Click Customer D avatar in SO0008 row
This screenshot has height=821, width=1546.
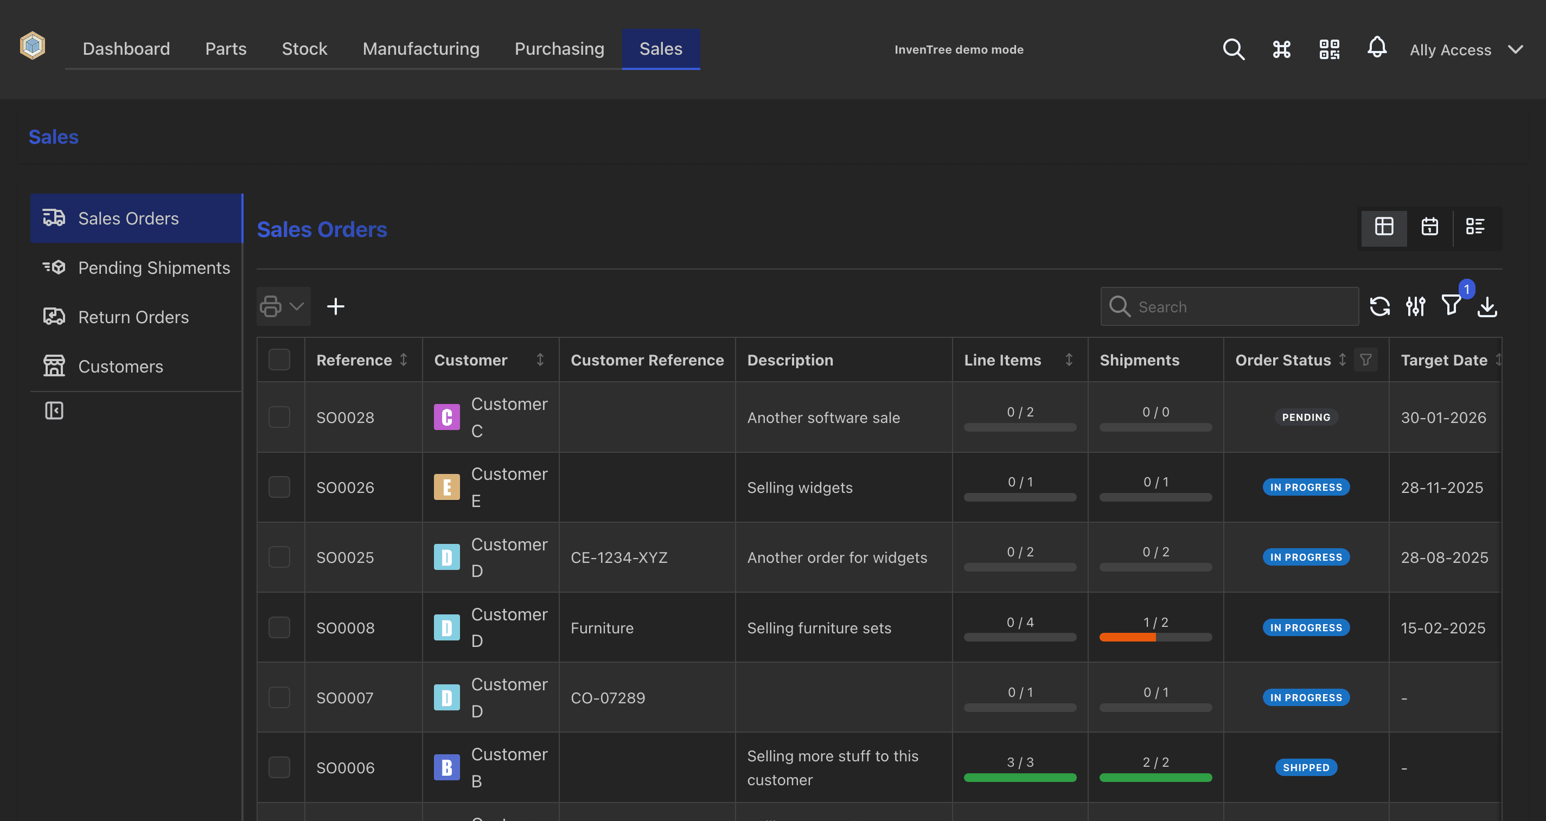(446, 627)
